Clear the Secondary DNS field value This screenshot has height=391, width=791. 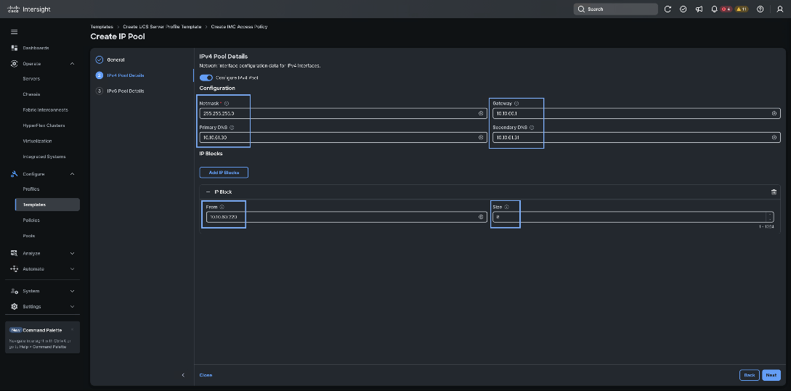(774, 137)
